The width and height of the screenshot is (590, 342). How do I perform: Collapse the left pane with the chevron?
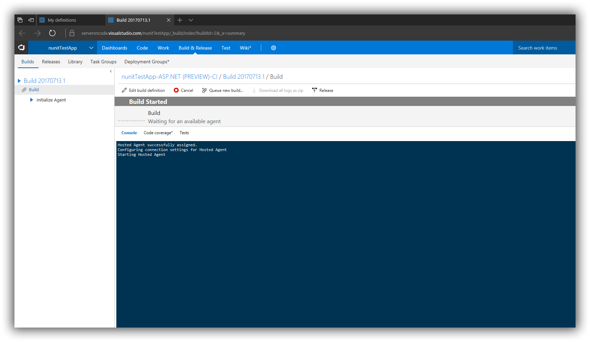tap(111, 71)
